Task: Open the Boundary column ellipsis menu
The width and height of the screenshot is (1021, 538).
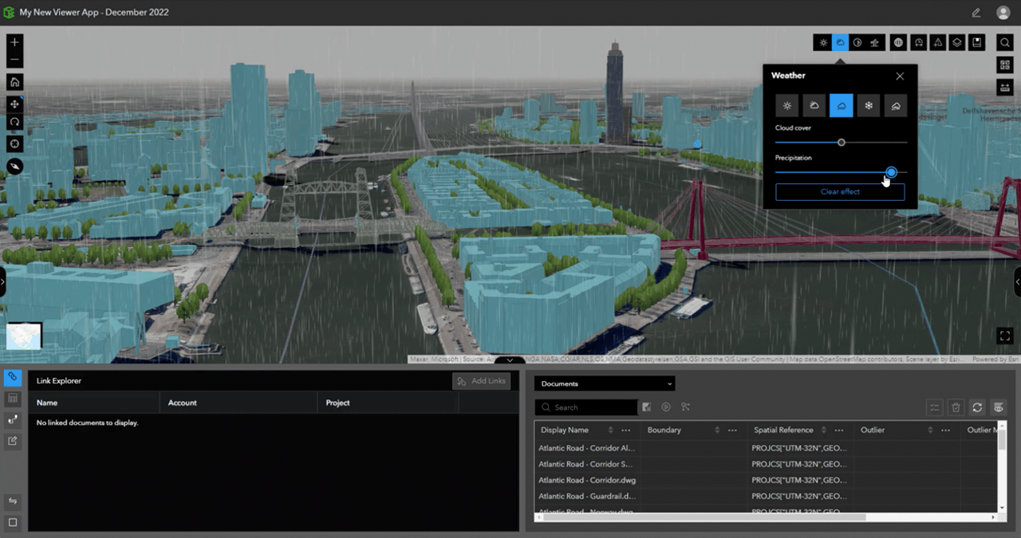Action: 731,430
